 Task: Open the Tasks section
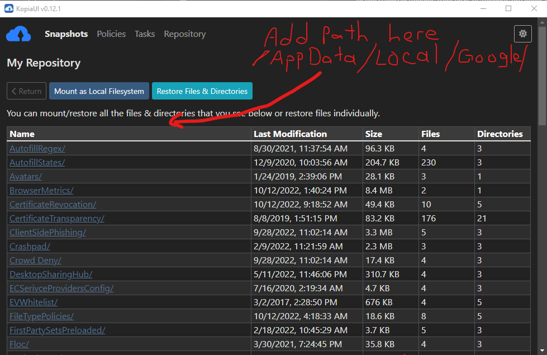point(144,34)
